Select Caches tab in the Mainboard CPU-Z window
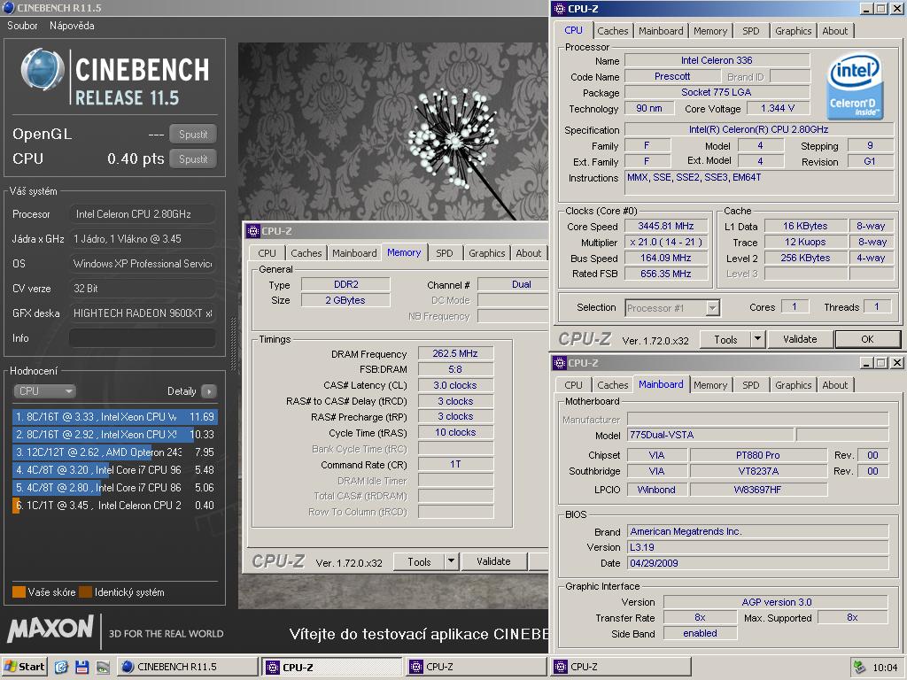The image size is (907, 680). click(x=613, y=385)
